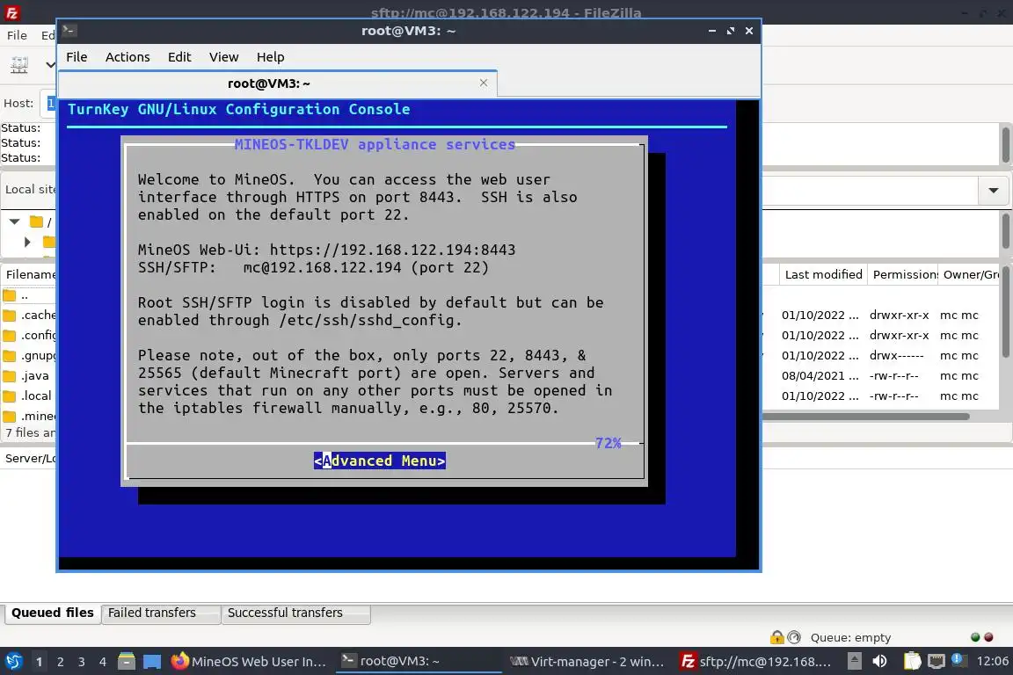Click the message log vertical scrollbar

[1006, 145]
